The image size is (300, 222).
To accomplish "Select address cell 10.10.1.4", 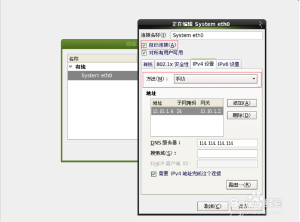I will [163, 111].
